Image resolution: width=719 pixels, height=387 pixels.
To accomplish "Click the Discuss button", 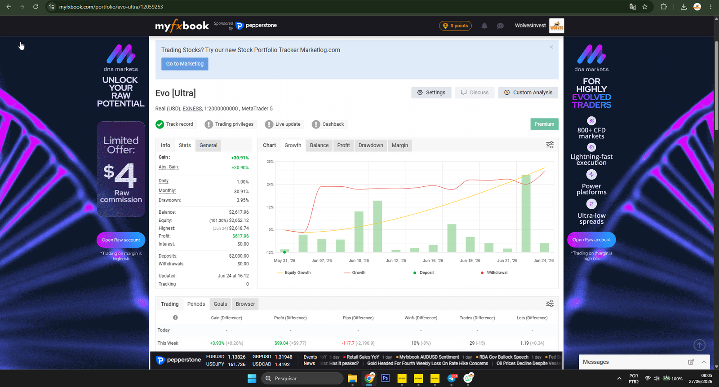I will 475,92.
